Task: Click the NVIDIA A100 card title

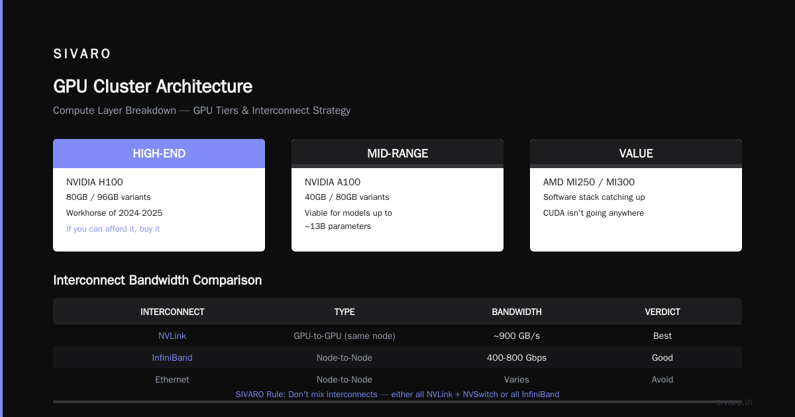Action: click(x=333, y=182)
